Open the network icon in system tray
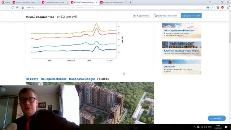Viewport: 231px width, 130px height. coord(202,127)
